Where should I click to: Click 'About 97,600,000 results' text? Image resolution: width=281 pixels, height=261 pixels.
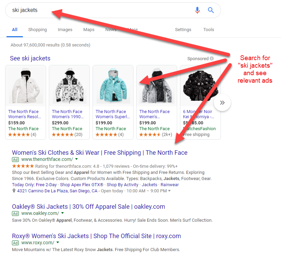click(x=35, y=45)
